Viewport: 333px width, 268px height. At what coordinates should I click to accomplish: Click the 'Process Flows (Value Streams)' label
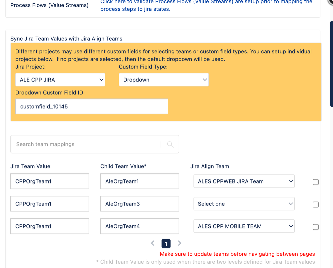pyautogui.click(x=49, y=5)
